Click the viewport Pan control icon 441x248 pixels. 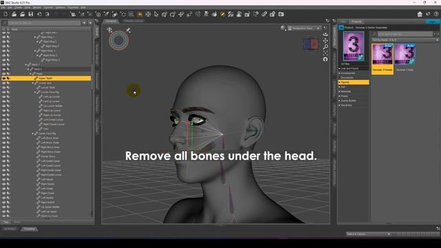pyautogui.click(x=325, y=41)
